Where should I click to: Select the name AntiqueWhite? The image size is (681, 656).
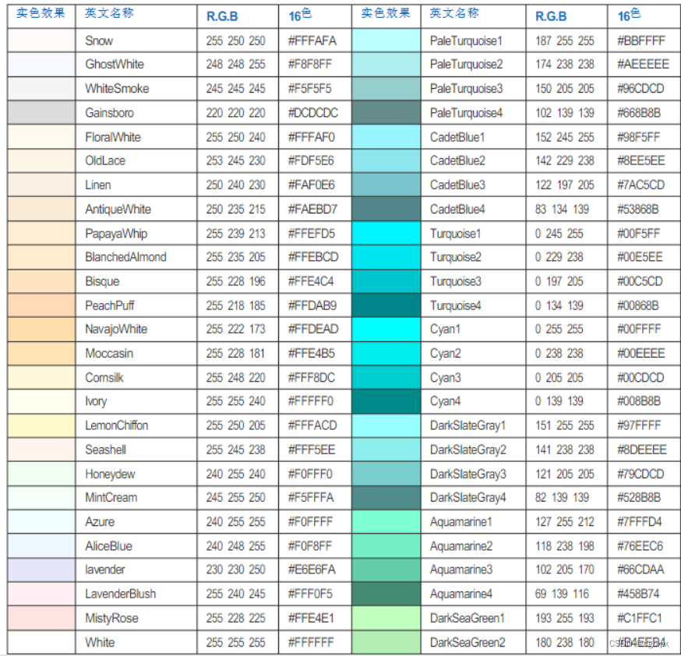tap(118, 210)
